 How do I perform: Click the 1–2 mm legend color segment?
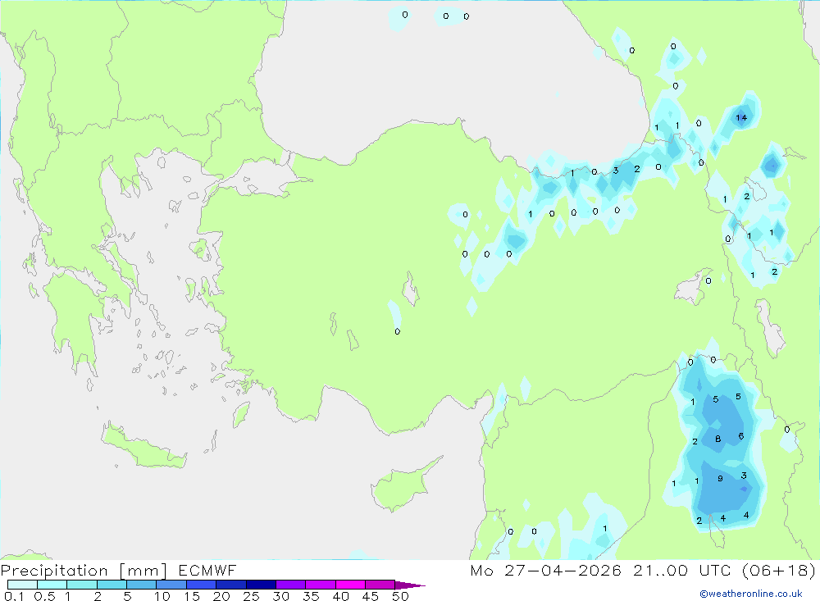coord(81,585)
